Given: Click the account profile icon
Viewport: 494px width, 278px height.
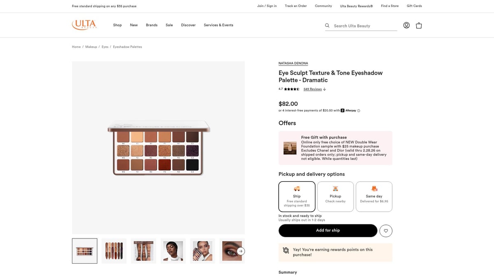Looking at the screenshot, I should (406, 25).
